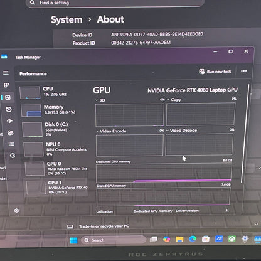Open Task Manager hamburger navigation menu
The image size is (261, 261).
click(6, 73)
